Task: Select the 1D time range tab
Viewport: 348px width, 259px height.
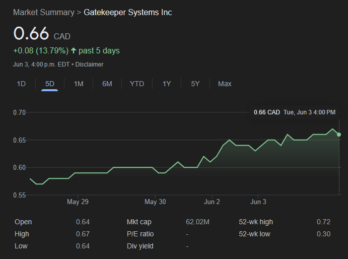Action: pos(21,84)
